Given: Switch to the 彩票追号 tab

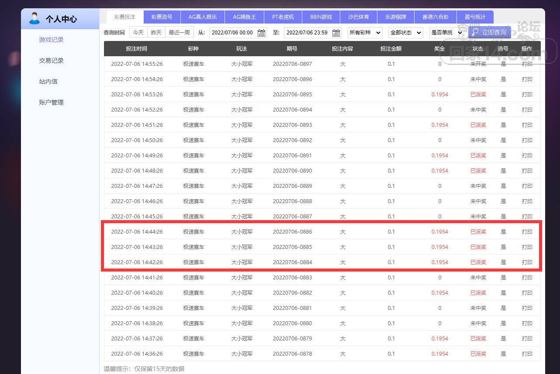Looking at the screenshot, I should click(162, 17).
